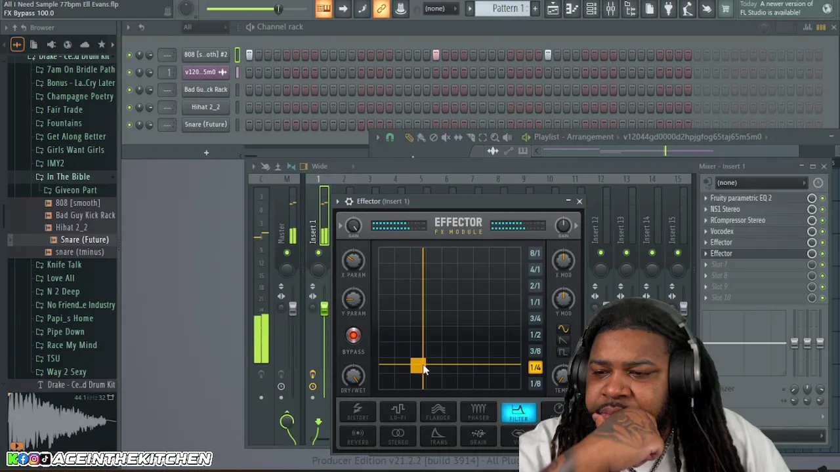Open the Mixer from the toolbar
Image resolution: width=840 pixels, height=472 pixels.
coord(610,9)
